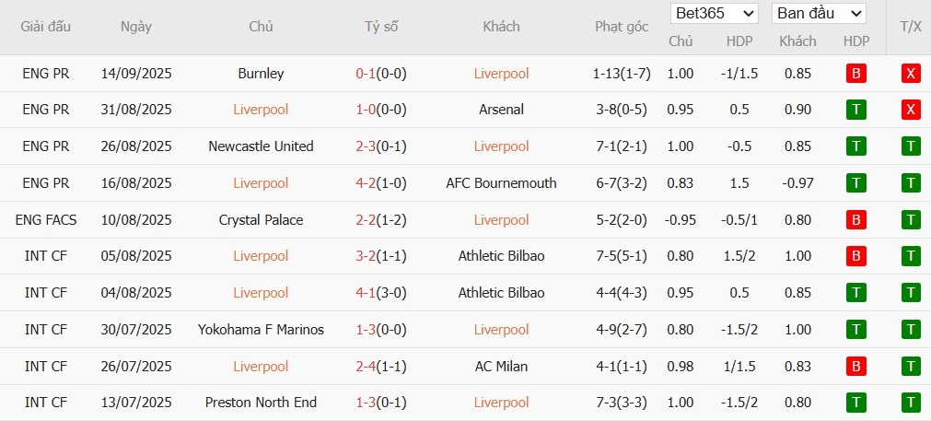Click the red X badge in Arsenal row

911,110
